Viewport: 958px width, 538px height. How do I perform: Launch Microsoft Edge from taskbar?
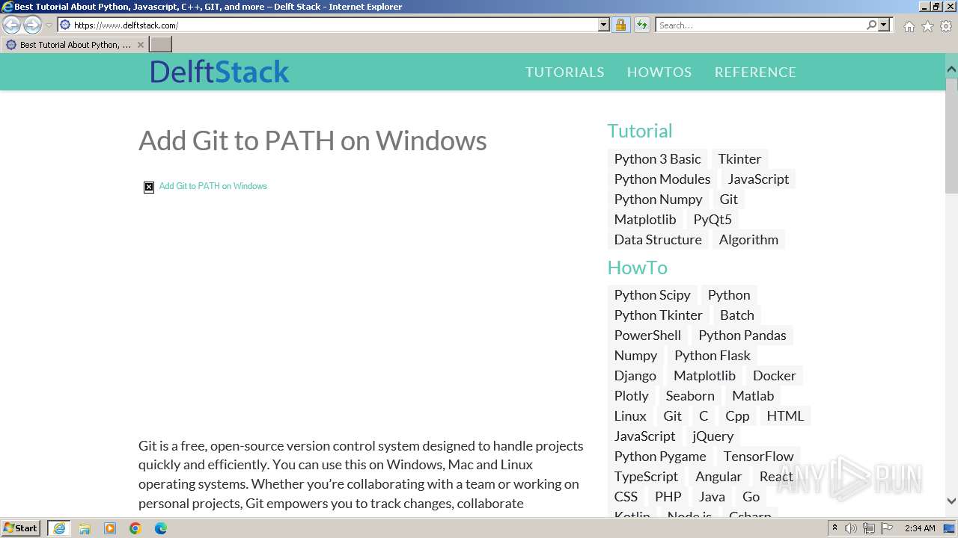pos(161,528)
